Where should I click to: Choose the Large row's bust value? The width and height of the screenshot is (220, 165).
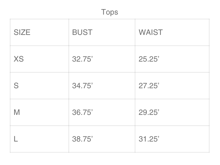[x=82, y=139]
